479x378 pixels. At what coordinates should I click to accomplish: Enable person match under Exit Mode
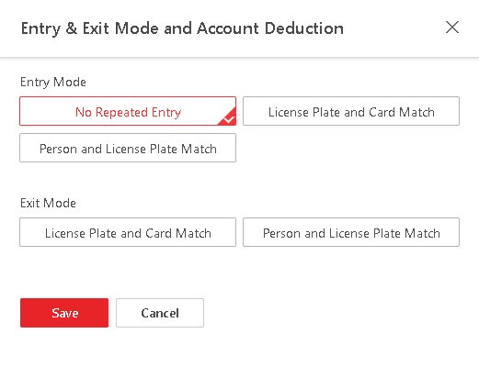click(x=351, y=232)
